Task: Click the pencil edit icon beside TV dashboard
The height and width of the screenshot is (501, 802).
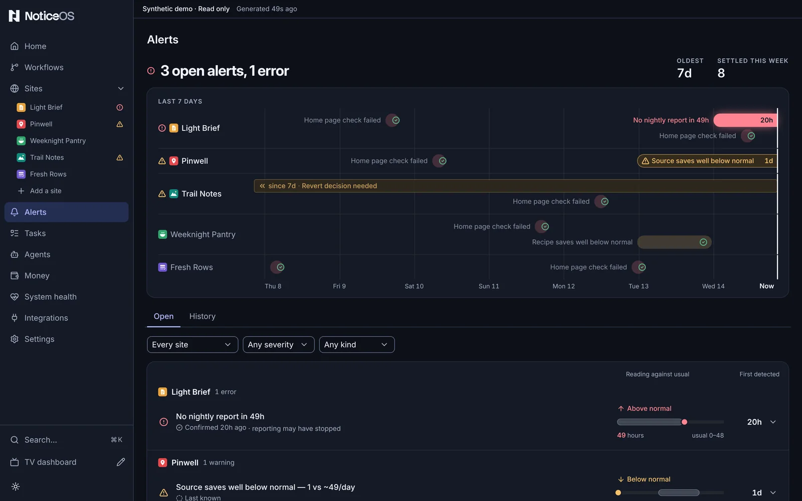Action: coord(121,462)
